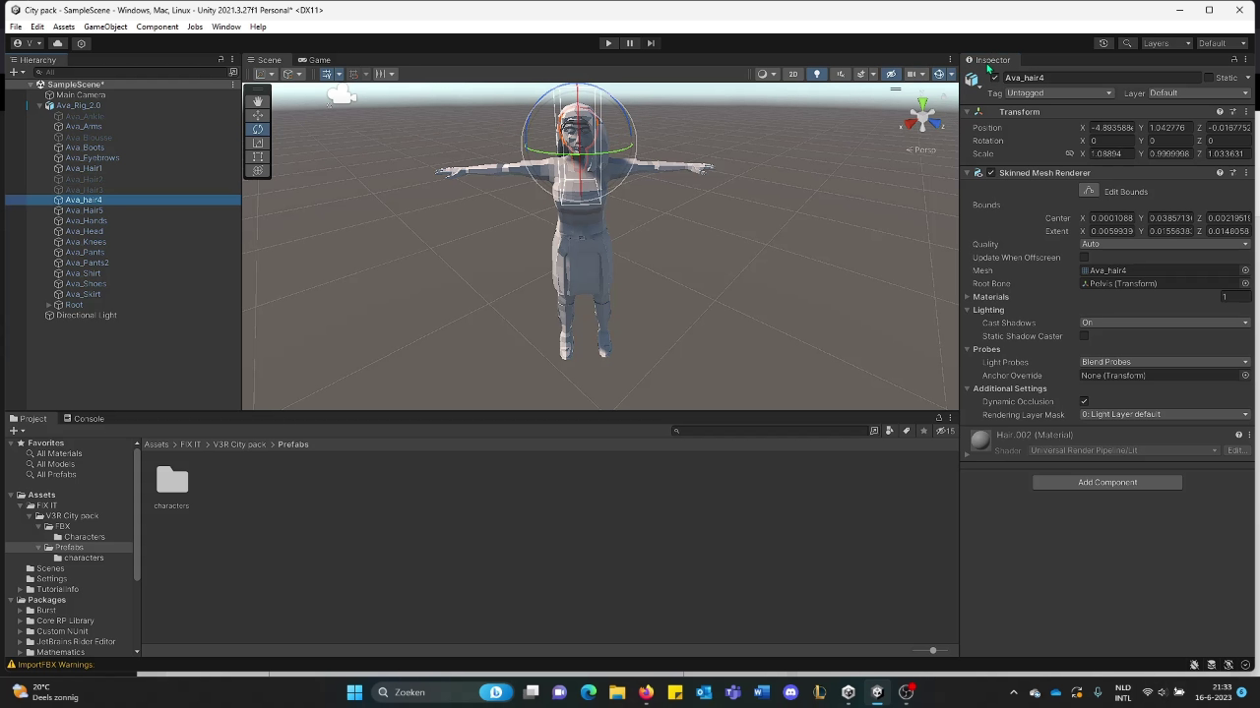
Task: Open Transform component help icon
Action: click(1220, 112)
